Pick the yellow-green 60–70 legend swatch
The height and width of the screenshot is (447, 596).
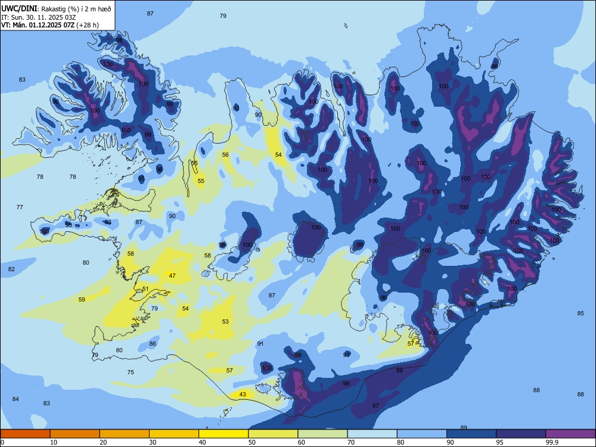(322, 434)
